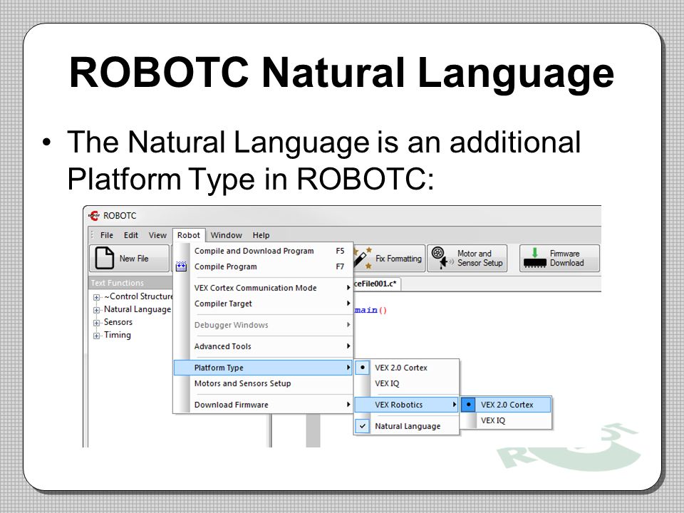Select Natural Language tree label
The width and height of the screenshot is (684, 513).
click(x=138, y=309)
